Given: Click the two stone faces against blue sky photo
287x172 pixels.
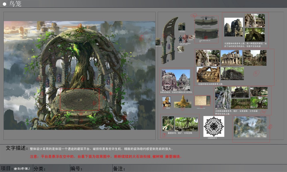Looking at the screenshot, I should click(176, 80).
